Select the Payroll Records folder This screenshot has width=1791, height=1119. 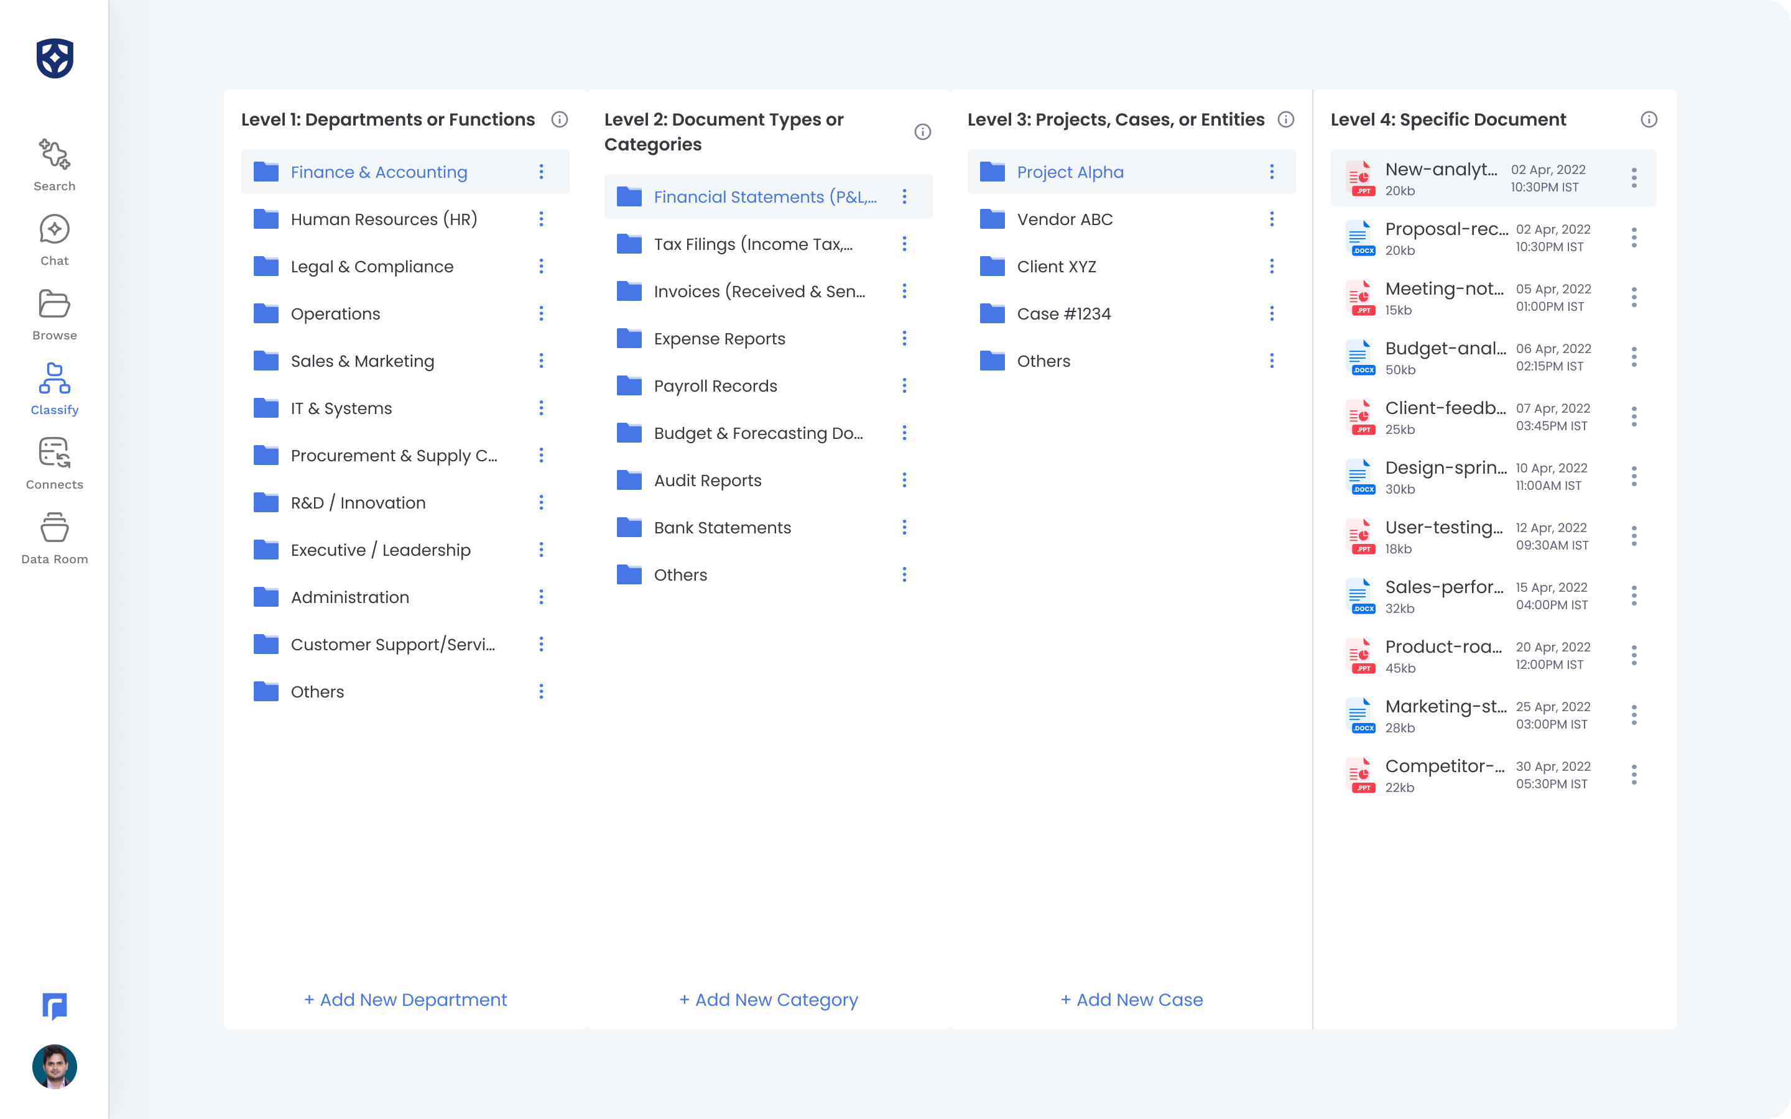coord(768,386)
